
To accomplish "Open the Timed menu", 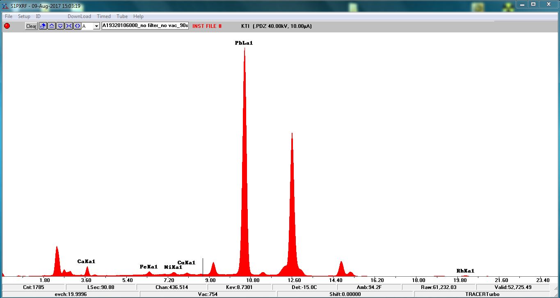I will tap(104, 16).
